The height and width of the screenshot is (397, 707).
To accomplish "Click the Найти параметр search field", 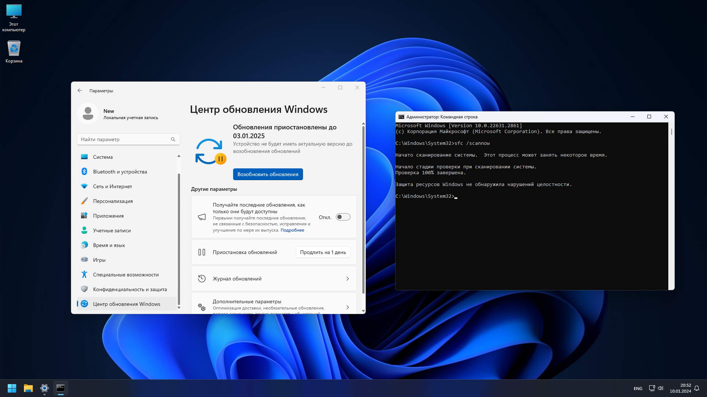I will click(x=124, y=139).
